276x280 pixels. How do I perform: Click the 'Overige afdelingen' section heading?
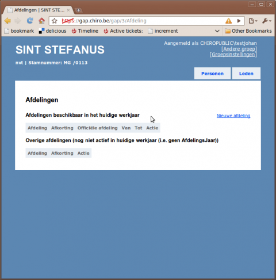(x=122, y=140)
